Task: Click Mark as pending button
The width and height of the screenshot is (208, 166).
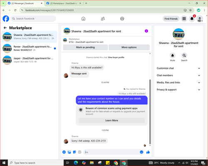Action: pos(85,47)
